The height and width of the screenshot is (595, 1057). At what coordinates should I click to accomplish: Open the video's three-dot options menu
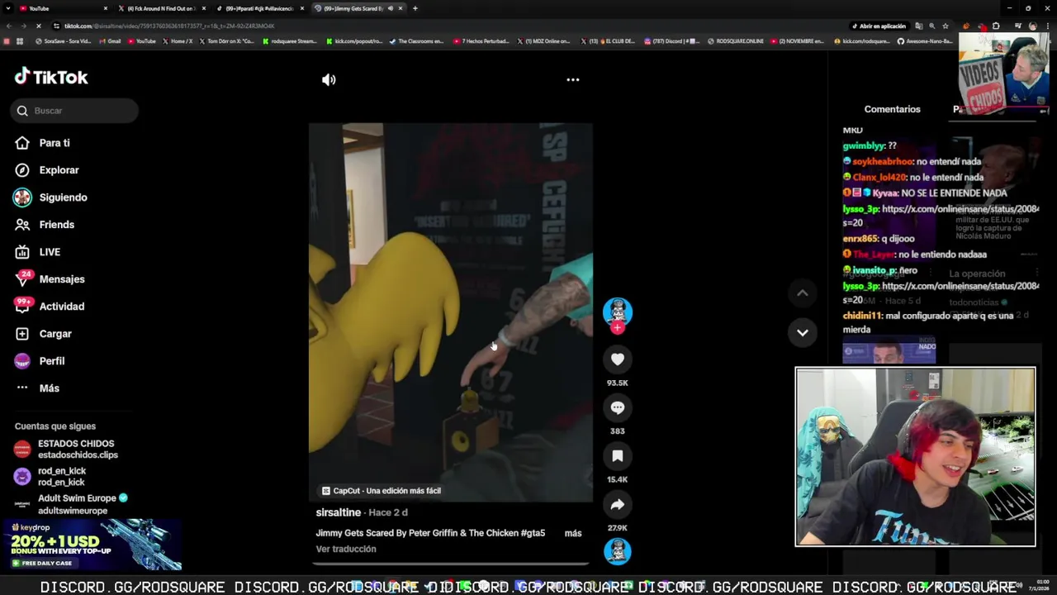click(x=573, y=80)
